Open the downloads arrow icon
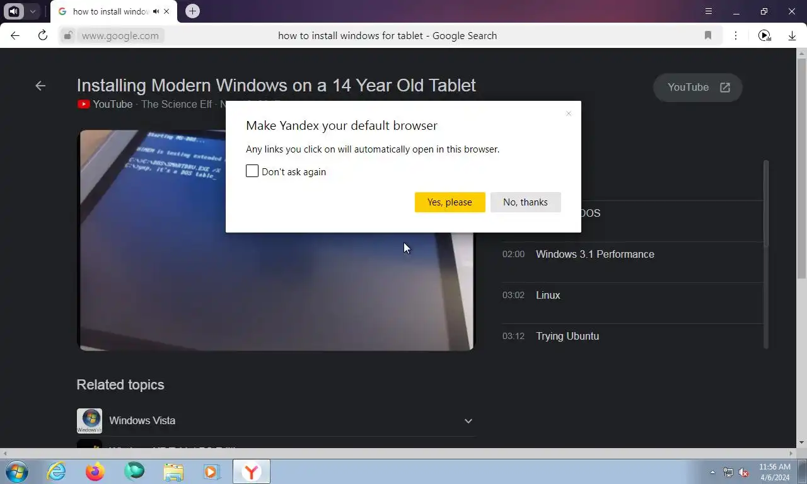Screen dimensions: 807x484 (792, 36)
